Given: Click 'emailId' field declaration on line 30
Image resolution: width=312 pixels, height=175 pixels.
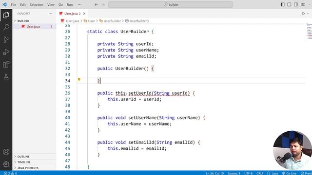Looking at the screenshot, I should (145, 56).
